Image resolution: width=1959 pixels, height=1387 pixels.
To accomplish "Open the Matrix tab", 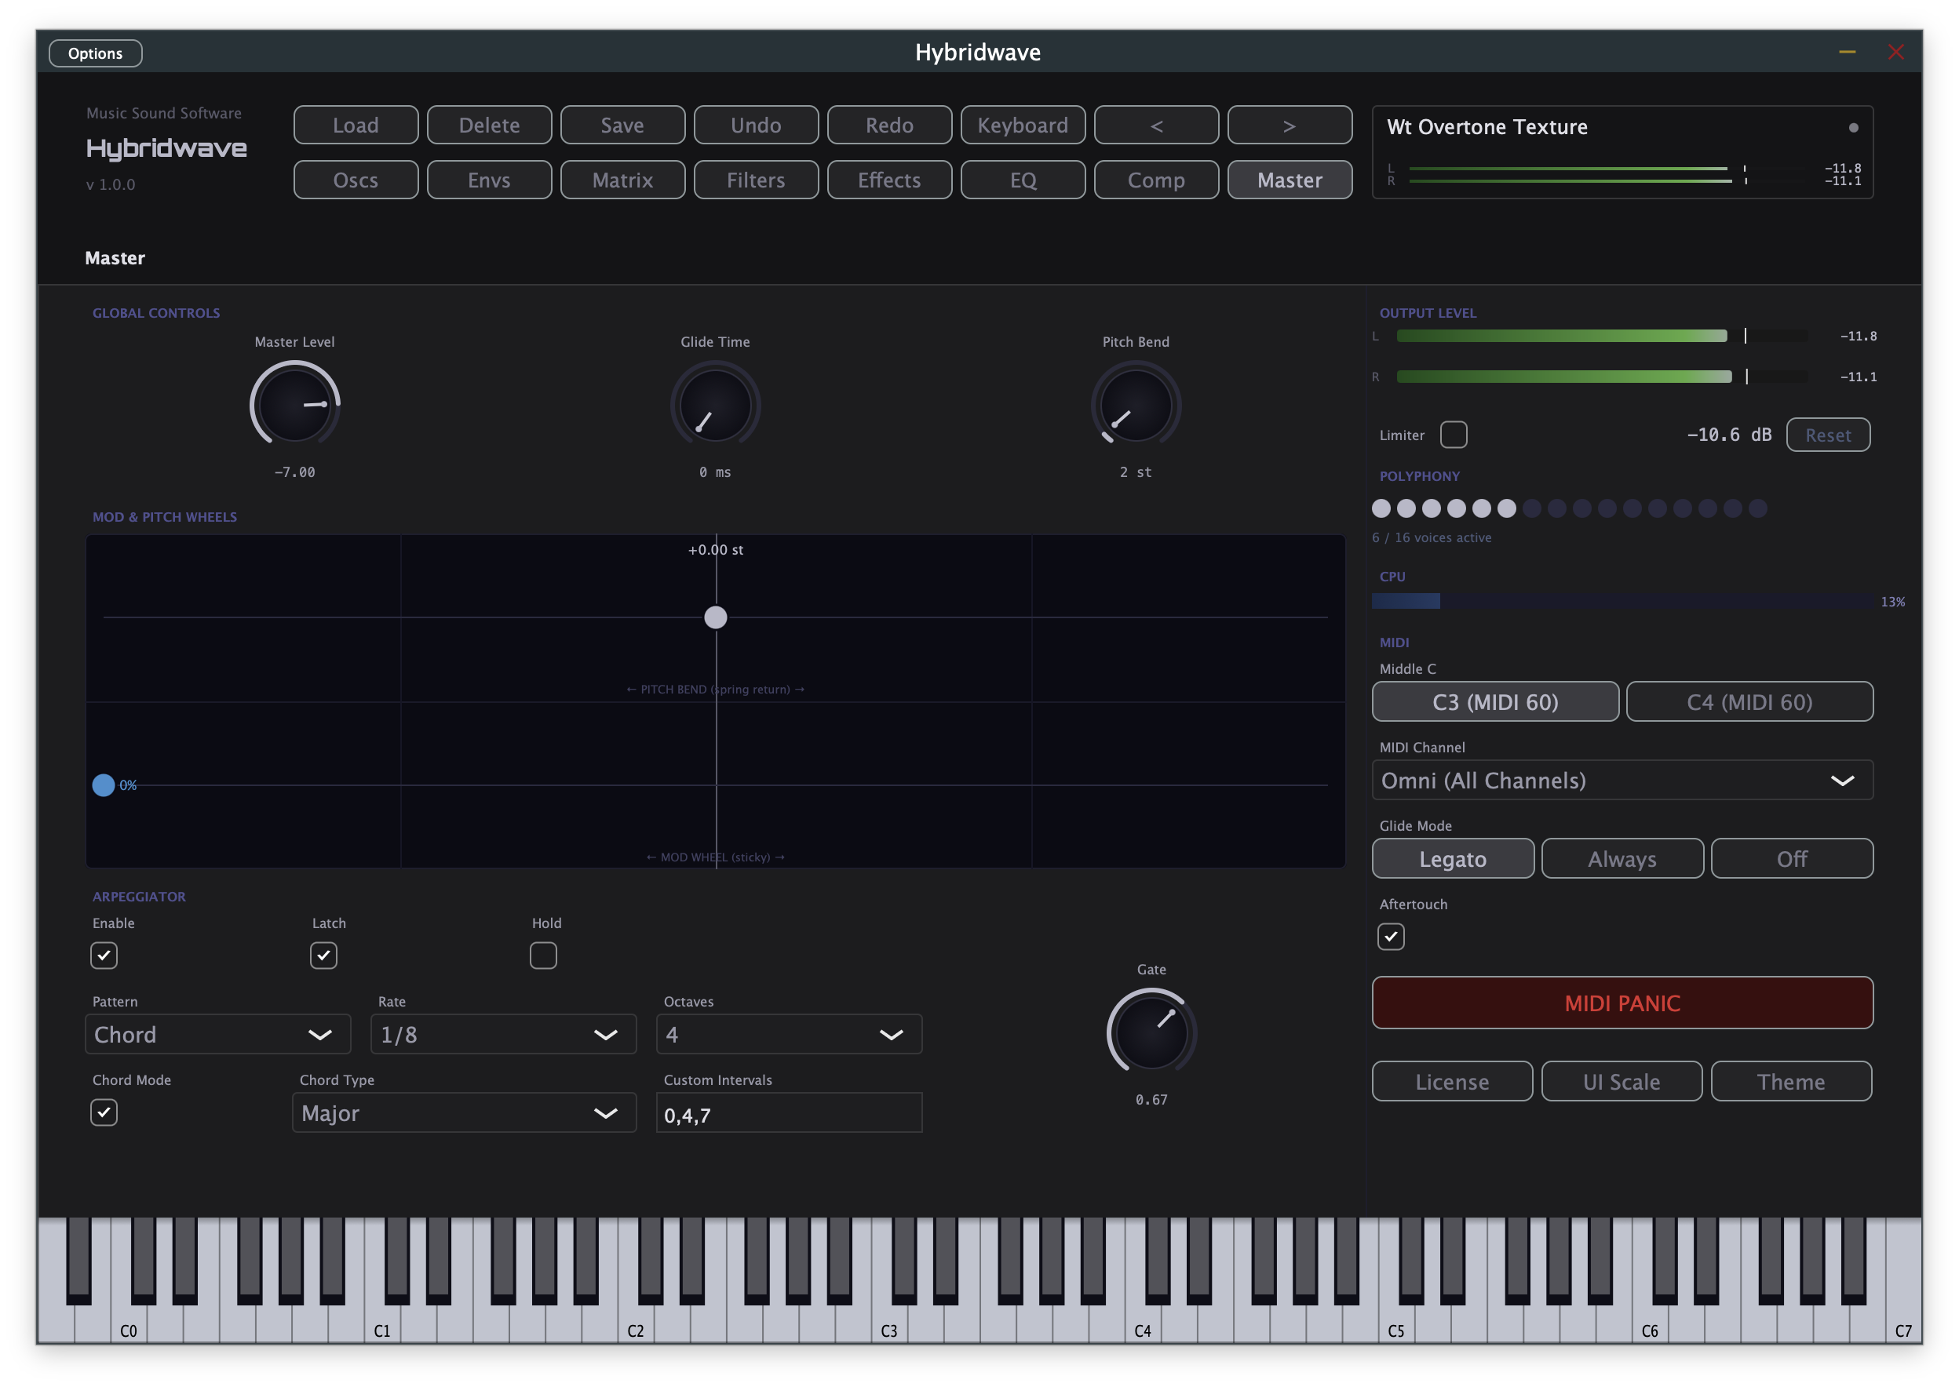I will [x=622, y=180].
